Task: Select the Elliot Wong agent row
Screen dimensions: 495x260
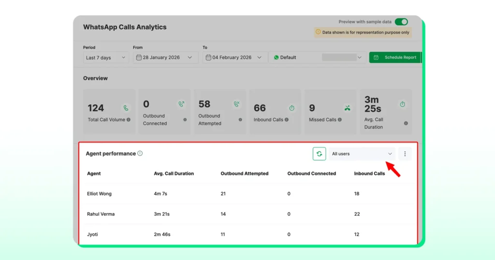Action: pyautogui.click(x=248, y=194)
